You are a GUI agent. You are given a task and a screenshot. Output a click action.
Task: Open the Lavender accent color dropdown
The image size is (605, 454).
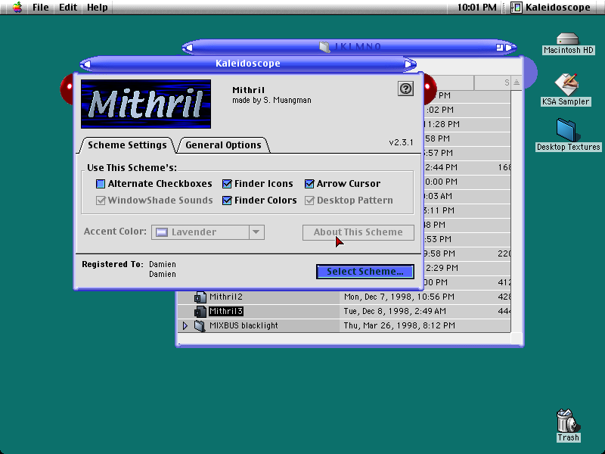click(x=207, y=232)
